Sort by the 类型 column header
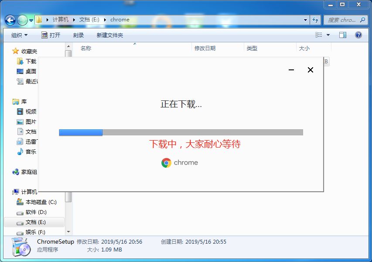The height and width of the screenshot is (262, 372). (252, 48)
